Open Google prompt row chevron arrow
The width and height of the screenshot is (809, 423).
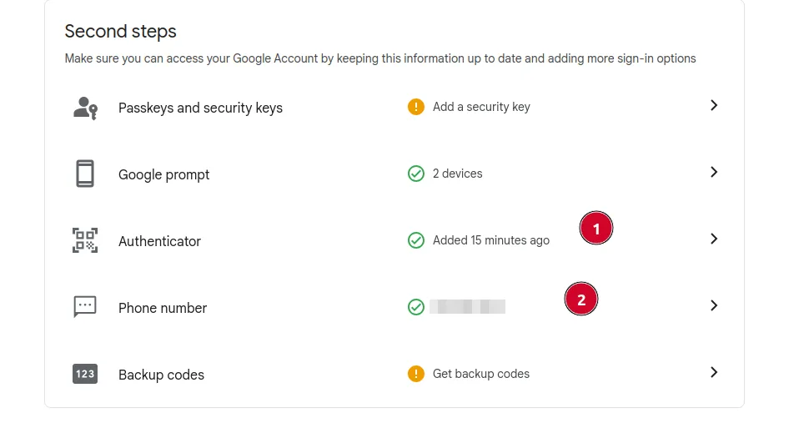pos(714,172)
